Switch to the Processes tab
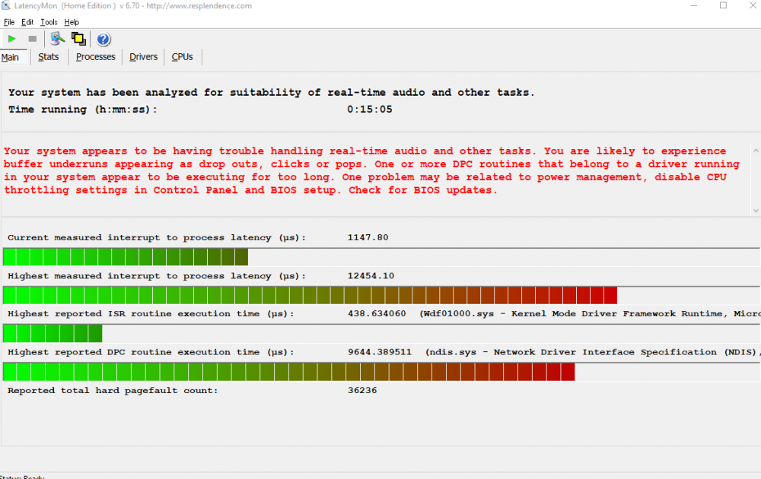 click(x=96, y=57)
